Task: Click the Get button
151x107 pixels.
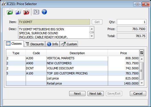Action: pos(97,22)
